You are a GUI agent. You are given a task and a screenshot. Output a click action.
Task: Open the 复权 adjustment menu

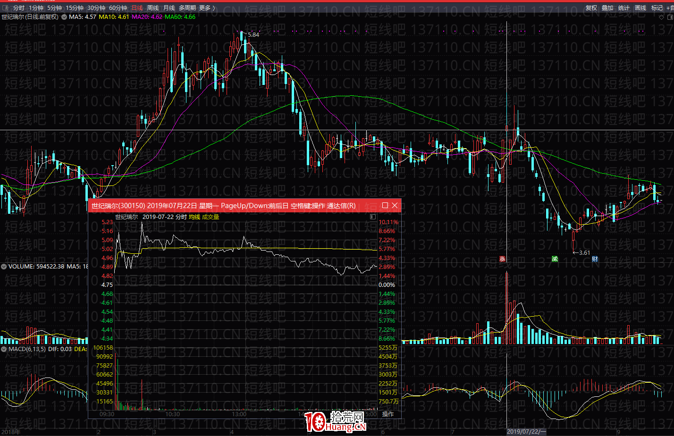point(591,8)
